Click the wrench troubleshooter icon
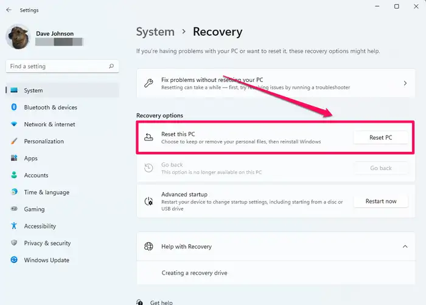The image size is (426, 305). click(148, 83)
